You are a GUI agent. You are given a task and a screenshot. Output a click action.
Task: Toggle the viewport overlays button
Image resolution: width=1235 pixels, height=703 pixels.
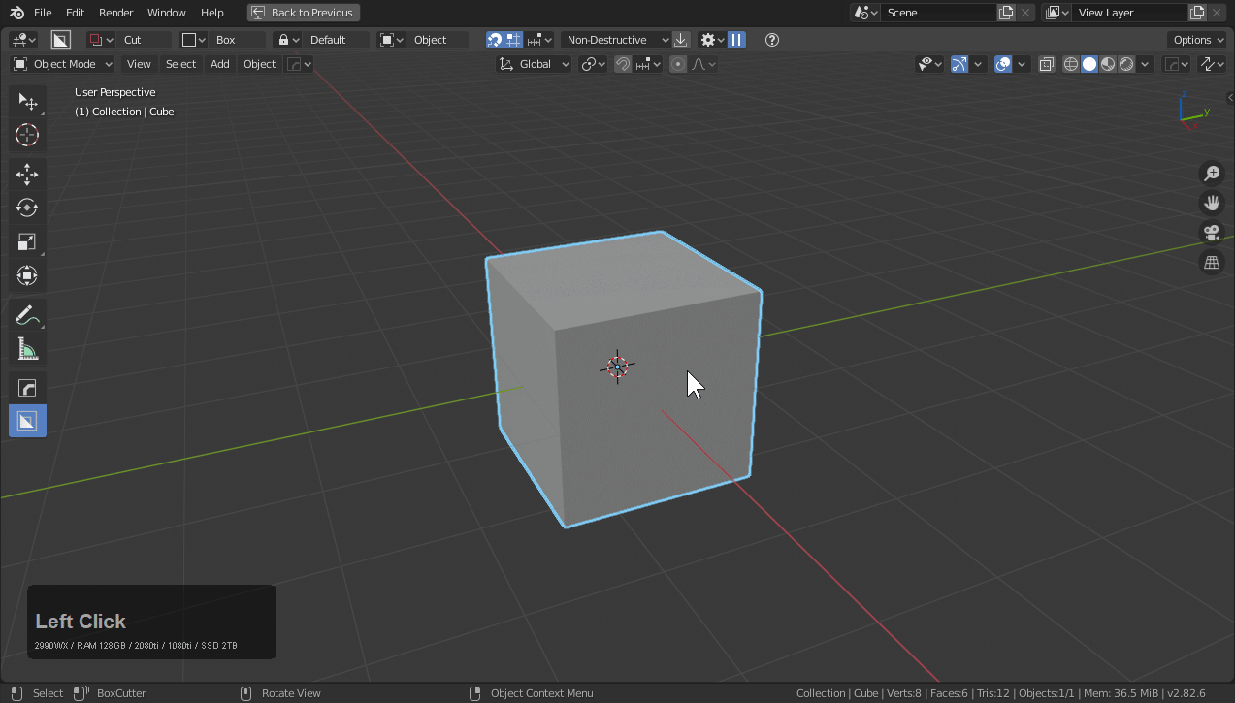[1004, 64]
